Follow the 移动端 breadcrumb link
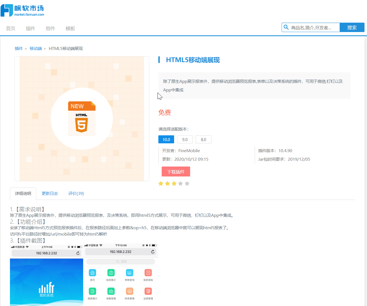This screenshot has height=306, width=367. (36, 49)
